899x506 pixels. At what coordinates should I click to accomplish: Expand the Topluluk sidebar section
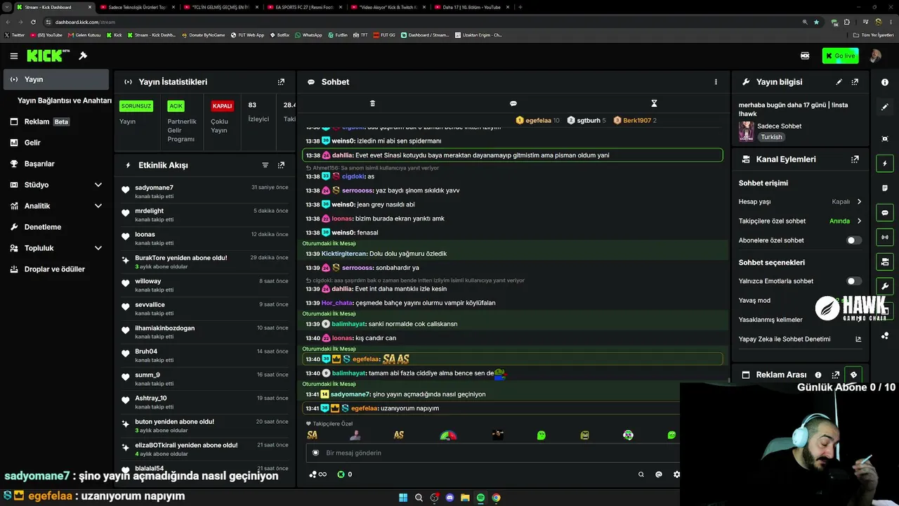[x=98, y=248]
